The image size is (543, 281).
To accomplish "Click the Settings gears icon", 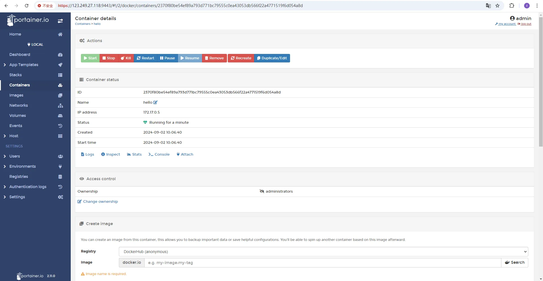I will (60, 197).
